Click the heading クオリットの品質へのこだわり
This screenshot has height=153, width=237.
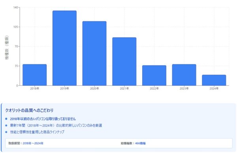[x=29, y=110]
